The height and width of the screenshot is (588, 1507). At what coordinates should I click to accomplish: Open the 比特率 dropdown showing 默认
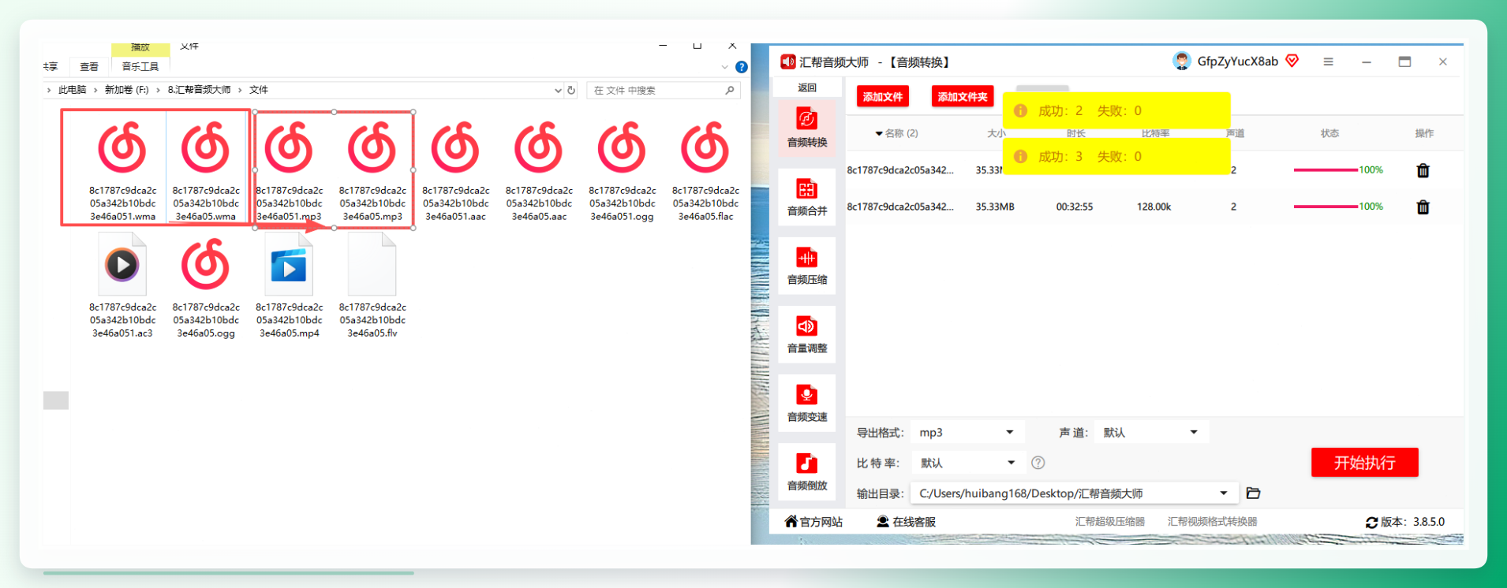[967, 463]
